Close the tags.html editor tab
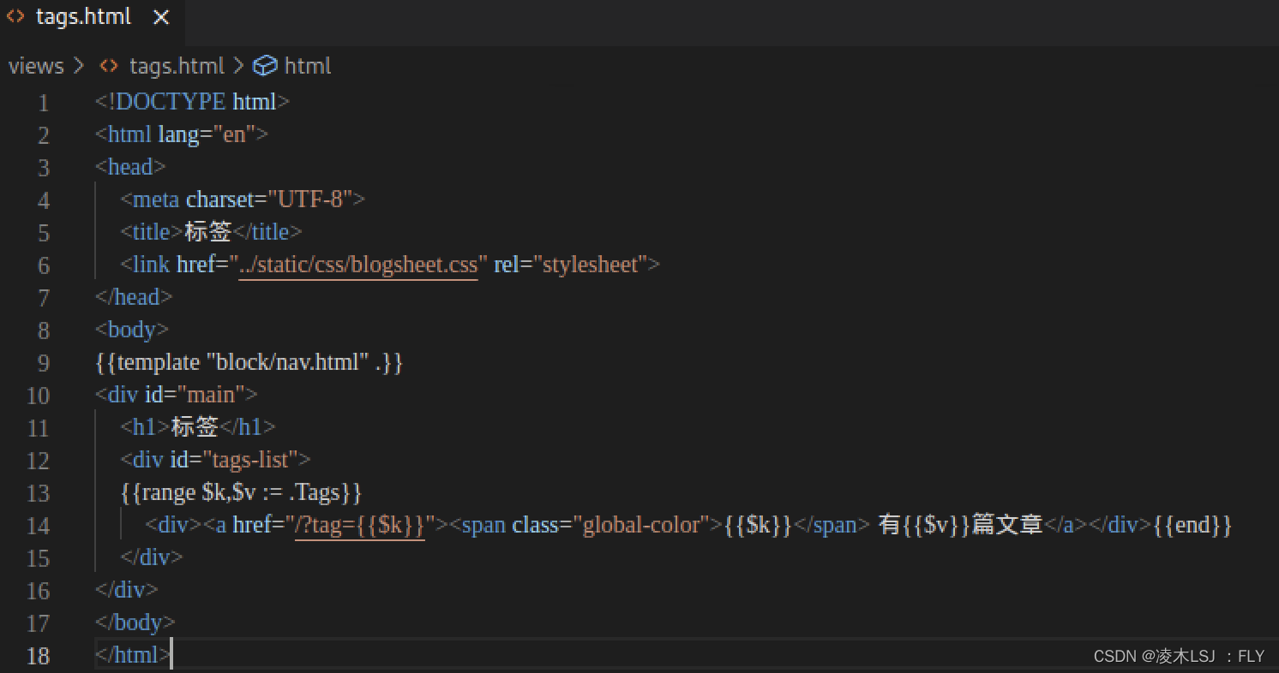The height and width of the screenshot is (673, 1279). click(x=161, y=17)
